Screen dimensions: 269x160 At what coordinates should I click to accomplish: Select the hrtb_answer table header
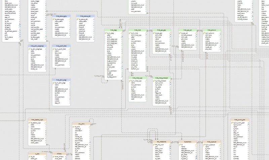[212, 30]
